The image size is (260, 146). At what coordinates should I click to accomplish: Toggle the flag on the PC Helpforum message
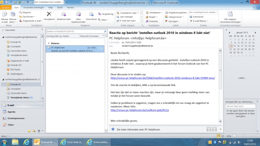click(x=102, y=49)
